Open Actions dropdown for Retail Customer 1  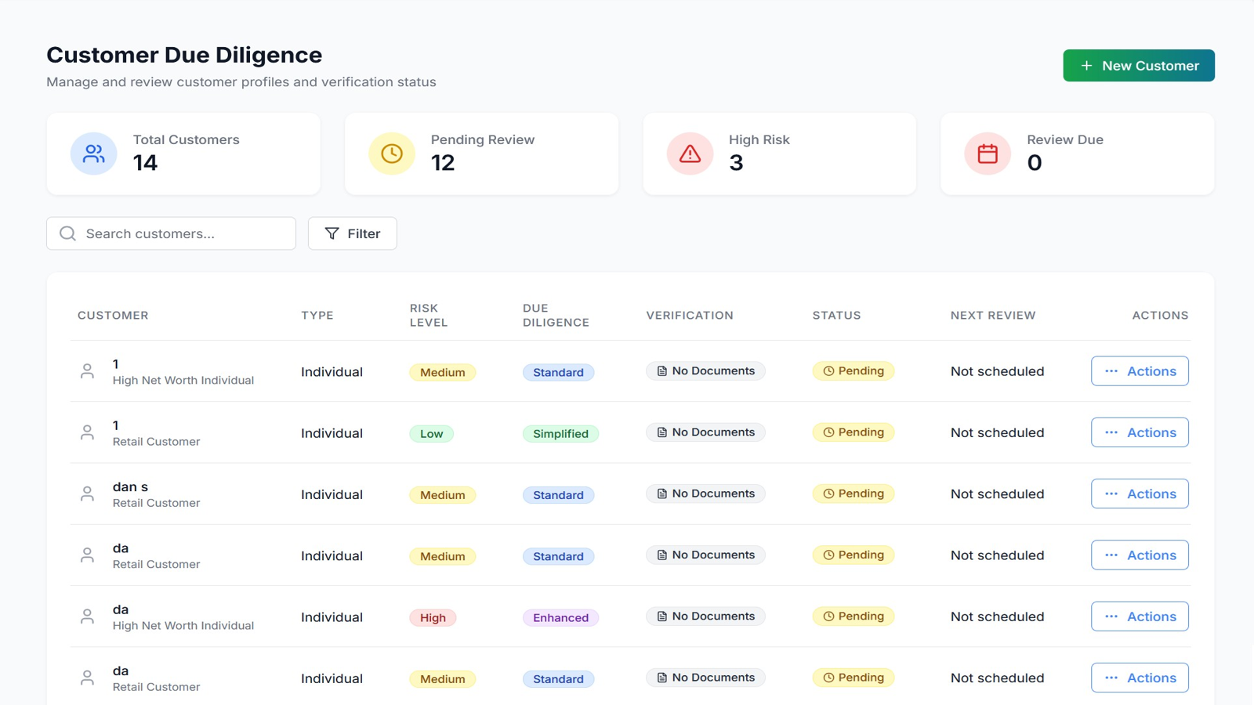pos(1140,432)
